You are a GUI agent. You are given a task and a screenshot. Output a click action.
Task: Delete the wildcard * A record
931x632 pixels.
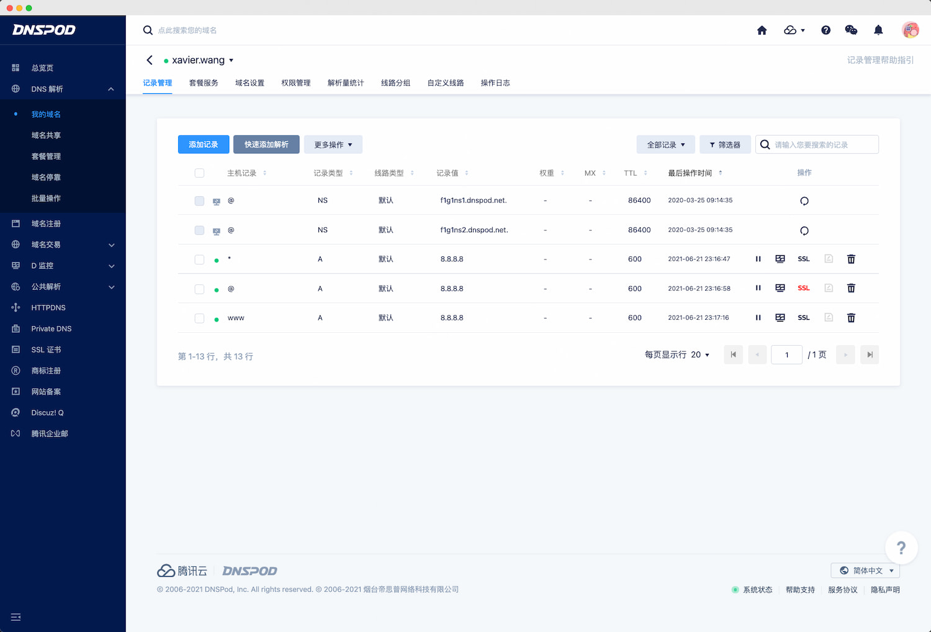851,260
